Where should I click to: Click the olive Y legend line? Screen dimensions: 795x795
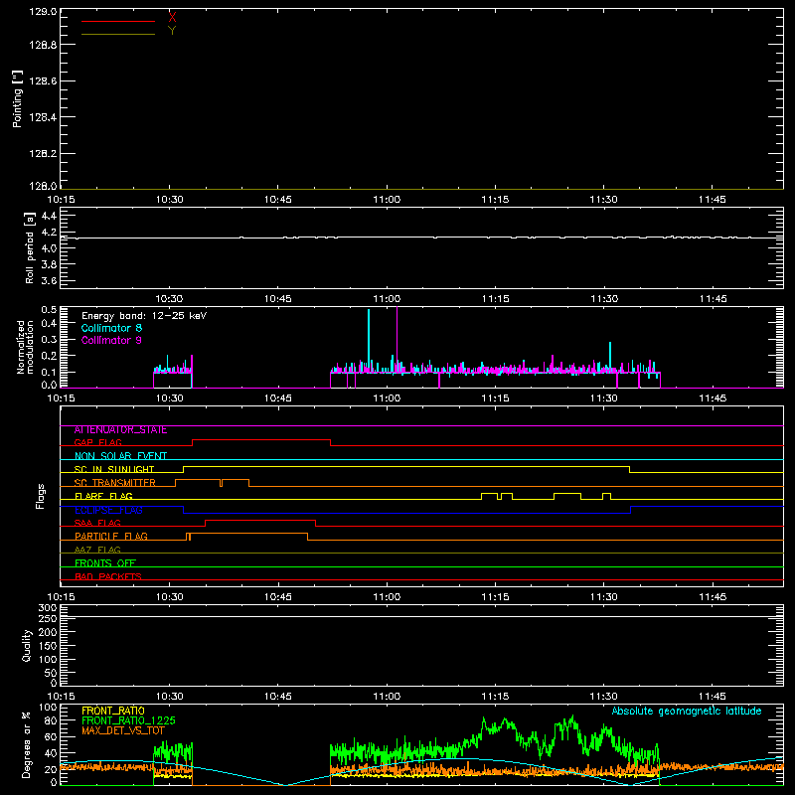tap(118, 35)
